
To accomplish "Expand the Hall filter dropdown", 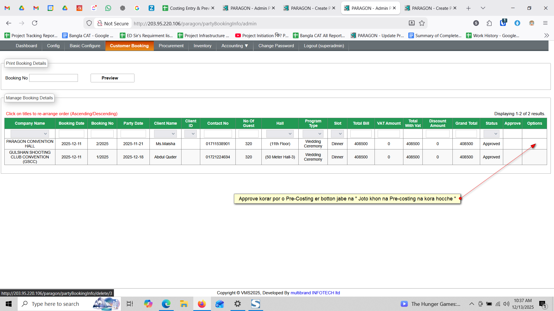I will point(280,134).
